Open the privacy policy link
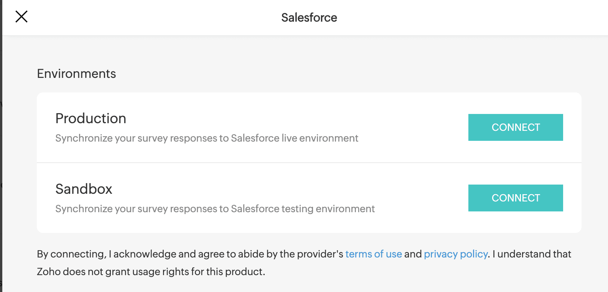Viewport: 608px width, 292px height. pyautogui.click(x=455, y=254)
